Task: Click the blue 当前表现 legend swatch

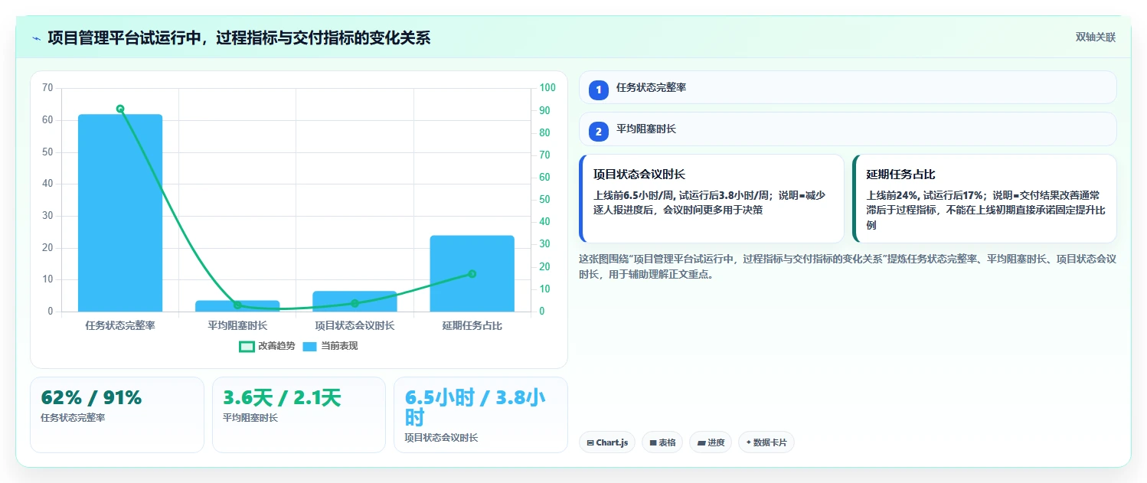Action: click(309, 347)
